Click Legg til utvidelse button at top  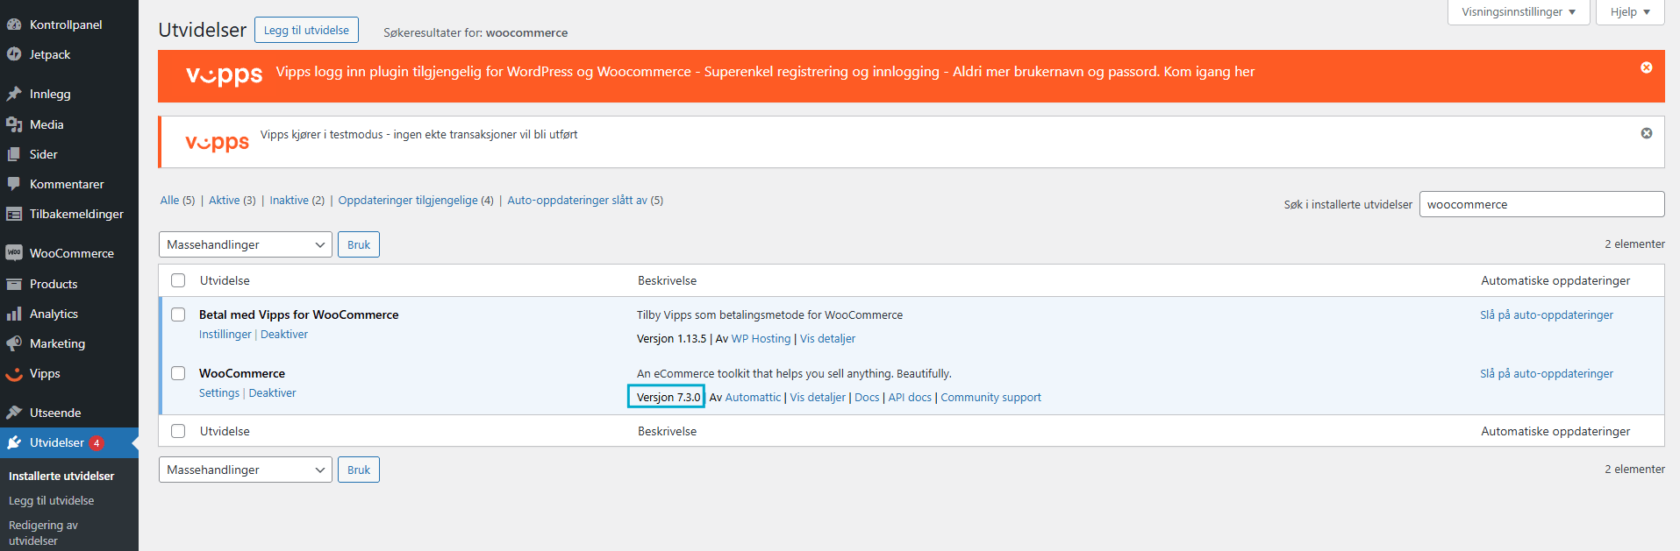coord(306,30)
